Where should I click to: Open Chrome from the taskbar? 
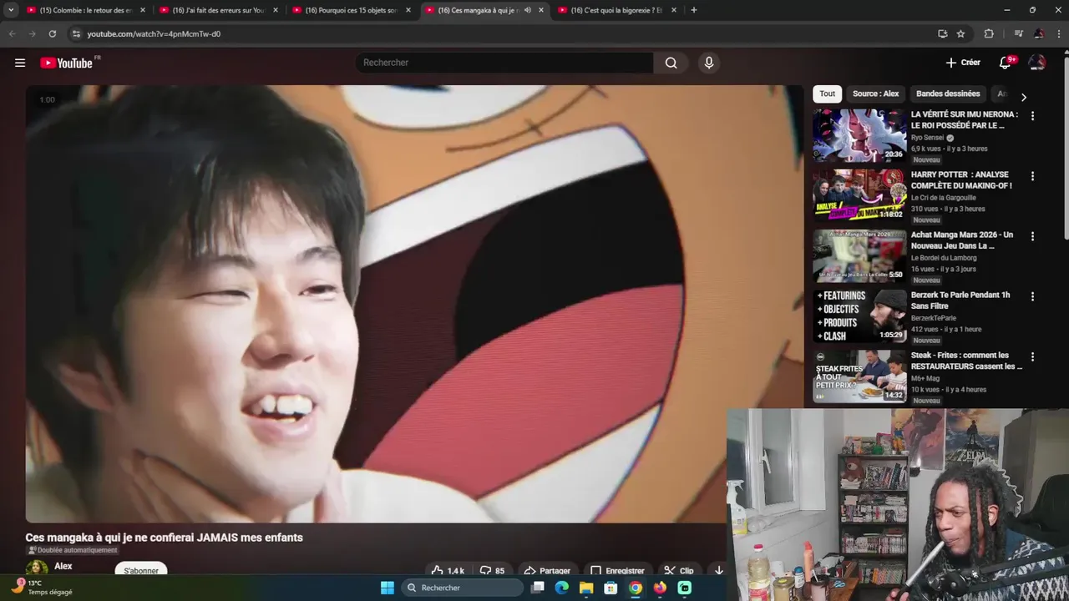coord(636,588)
